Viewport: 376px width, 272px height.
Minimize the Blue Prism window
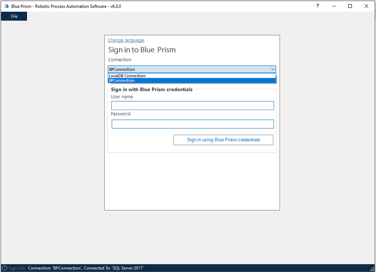coord(334,6)
